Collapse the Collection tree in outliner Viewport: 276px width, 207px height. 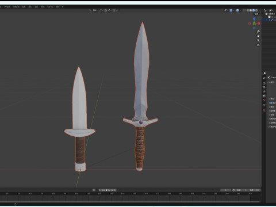(267, 17)
